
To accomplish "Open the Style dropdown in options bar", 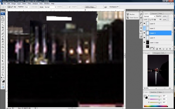I will click(50, 7).
